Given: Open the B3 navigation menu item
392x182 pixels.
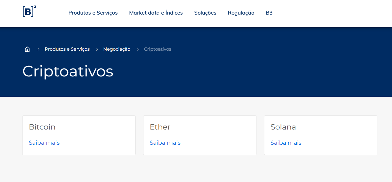Looking at the screenshot, I should point(269,13).
